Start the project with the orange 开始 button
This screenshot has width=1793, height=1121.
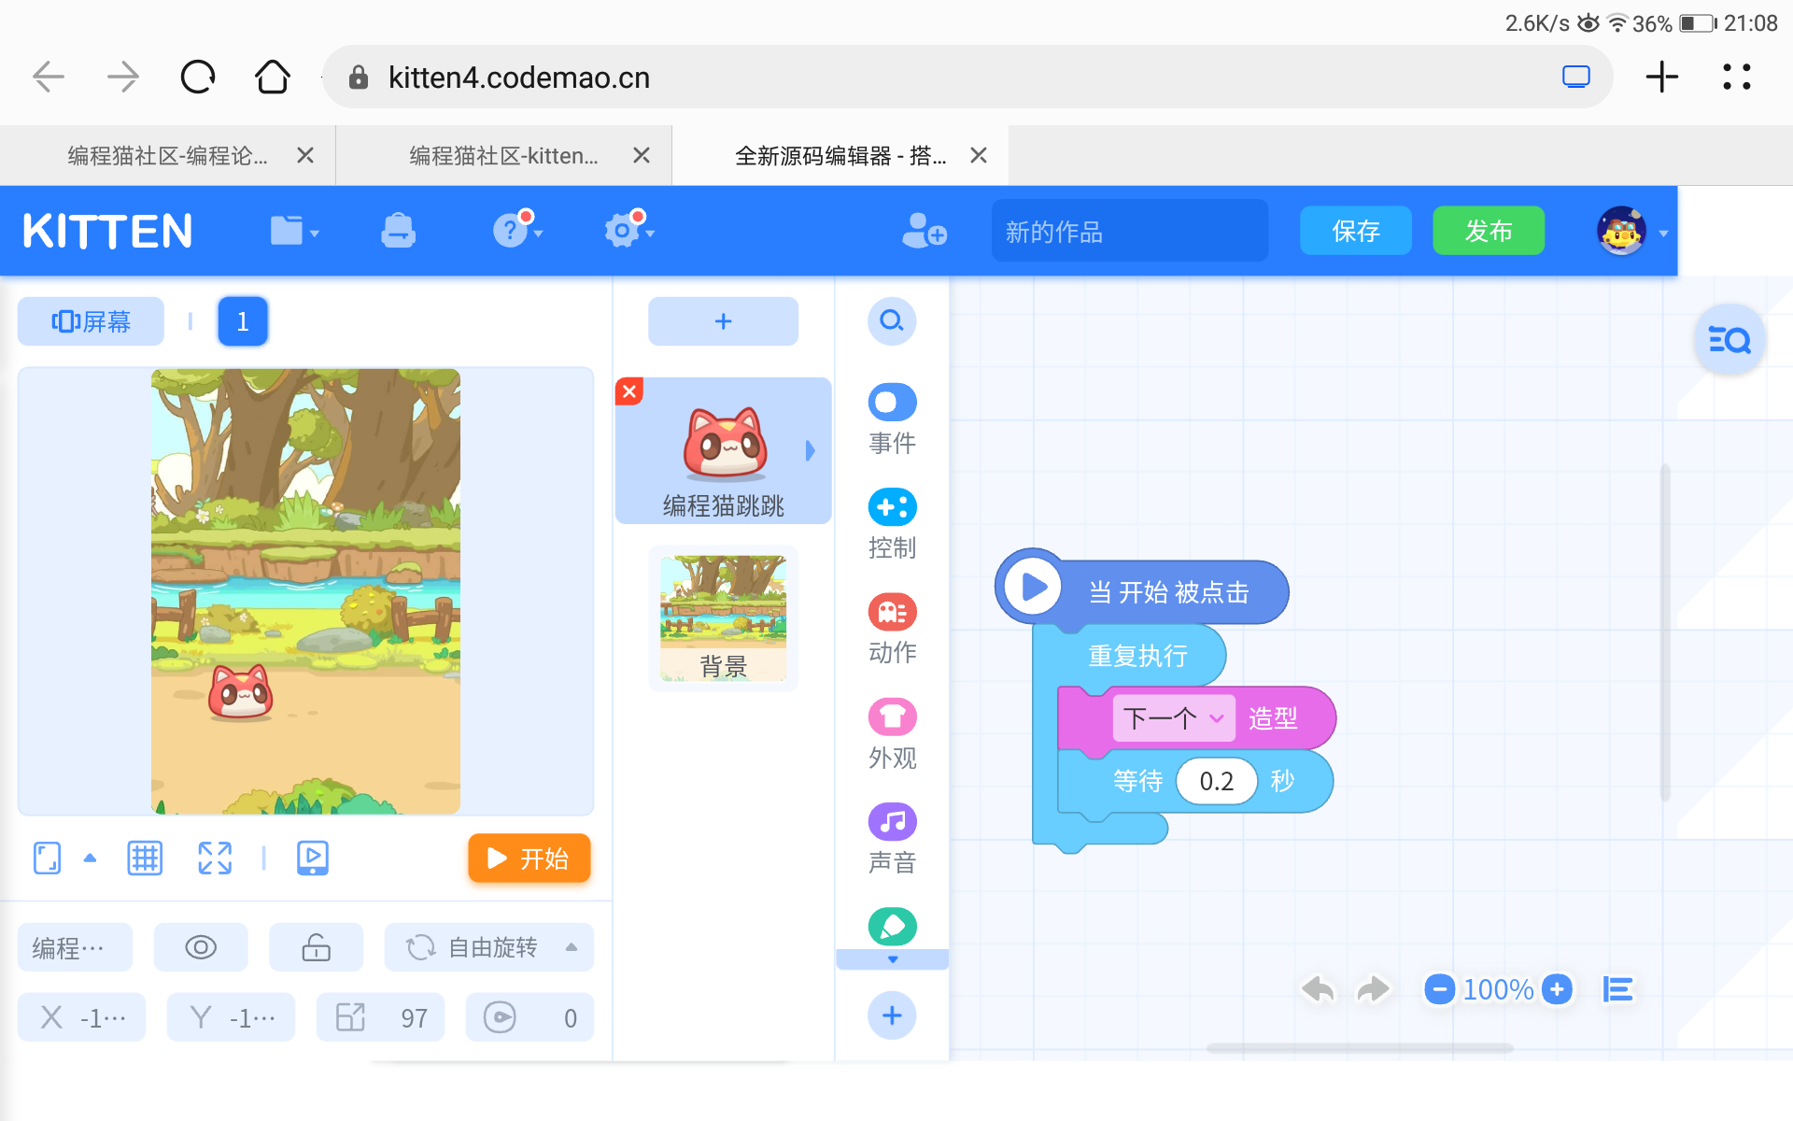529,858
